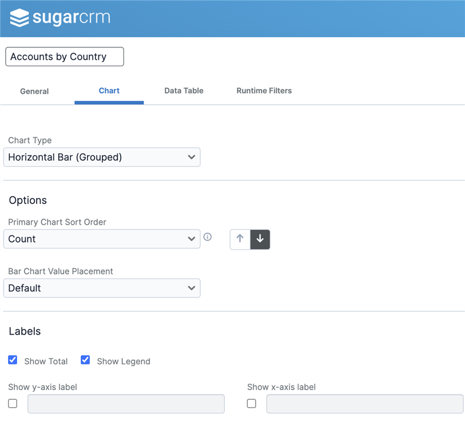Viewport: 465px width, 429px height.
Task: Click the sugarcrm wordmark in header
Action: (x=71, y=18)
